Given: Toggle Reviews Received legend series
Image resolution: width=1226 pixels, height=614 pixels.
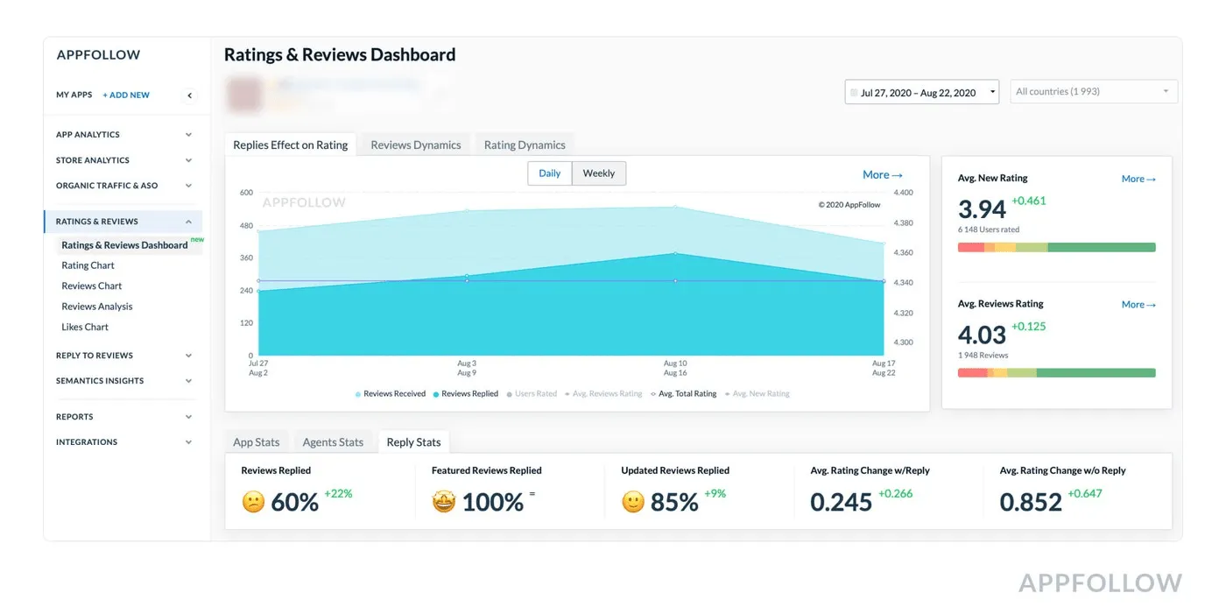Looking at the screenshot, I should coord(391,394).
